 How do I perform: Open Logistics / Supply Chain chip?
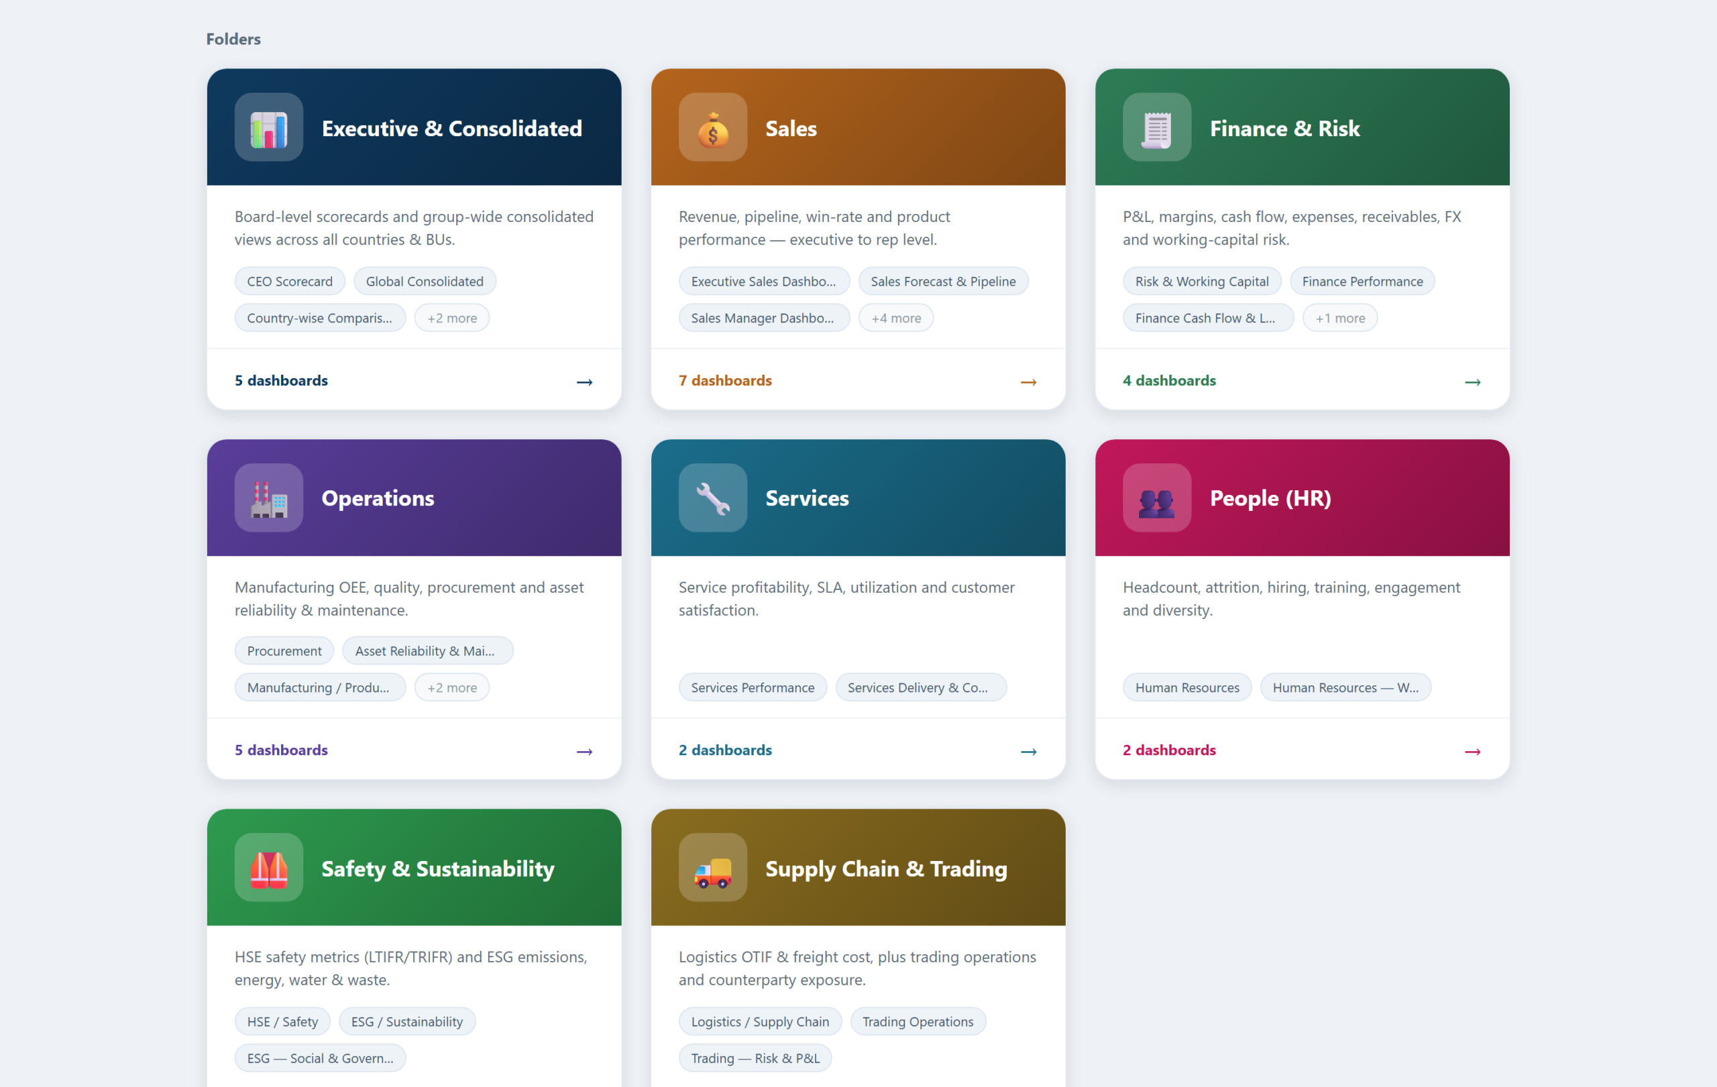point(760,1021)
